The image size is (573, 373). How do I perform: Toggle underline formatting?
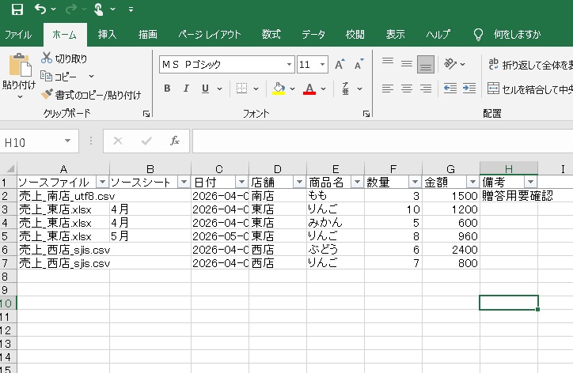point(205,89)
